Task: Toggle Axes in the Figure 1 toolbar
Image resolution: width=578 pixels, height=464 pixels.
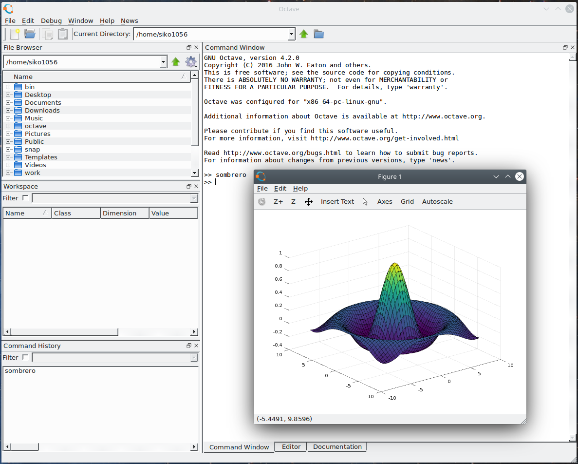Action: 385,201
